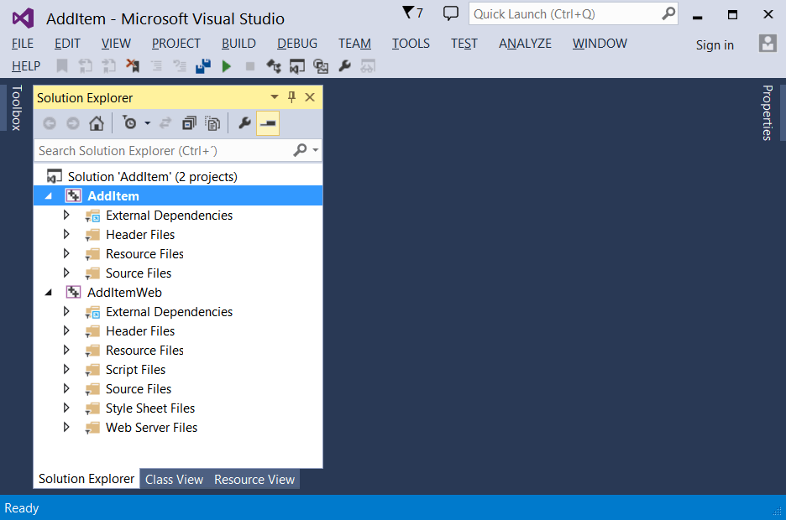Expand Script Files under AddItemWeb
The width and height of the screenshot is (786, 520).
pos(66,369)
